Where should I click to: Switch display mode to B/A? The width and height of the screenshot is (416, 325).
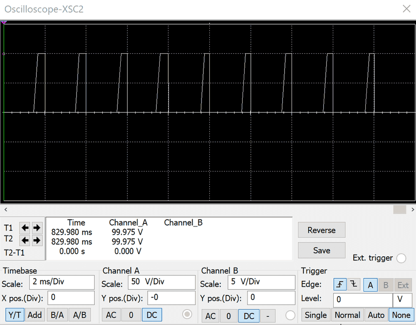57,315
